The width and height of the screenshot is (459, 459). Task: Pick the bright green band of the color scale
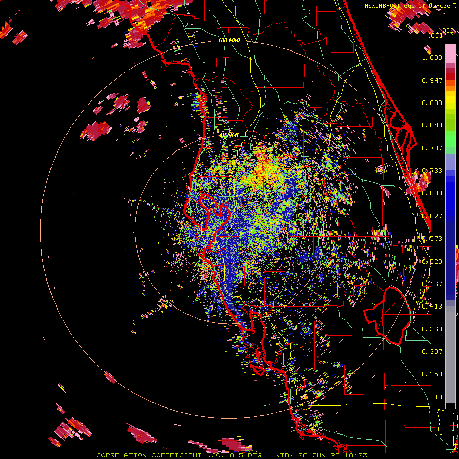[450, 139]
